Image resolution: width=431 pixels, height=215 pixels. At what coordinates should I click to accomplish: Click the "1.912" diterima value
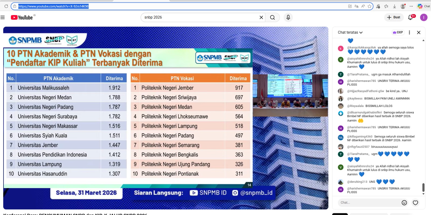click(114, 88)
